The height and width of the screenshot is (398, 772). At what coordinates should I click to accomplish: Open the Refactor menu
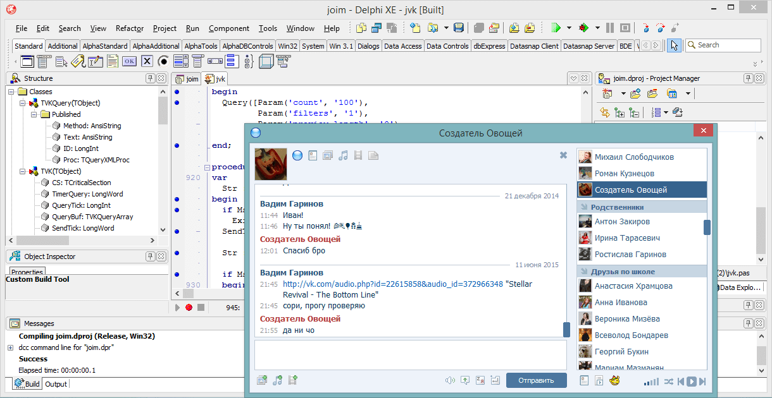[130, 28]
